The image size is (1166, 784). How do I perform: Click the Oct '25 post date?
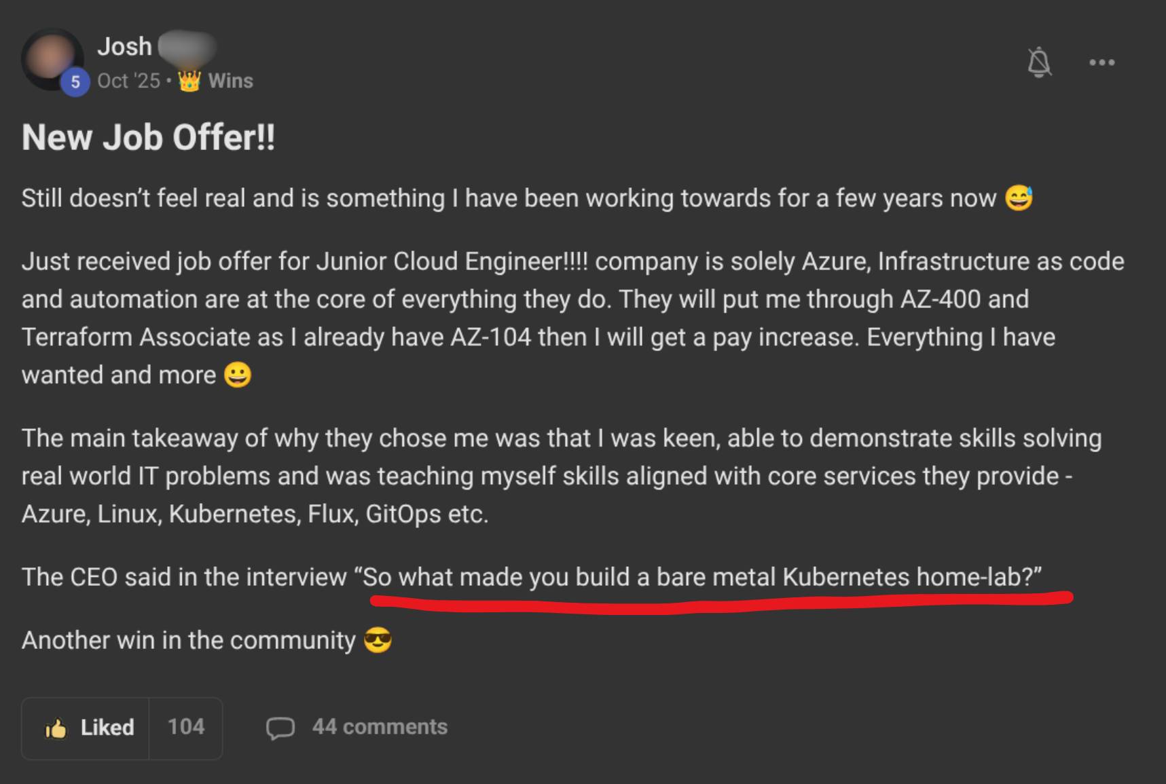coord(128,81)
